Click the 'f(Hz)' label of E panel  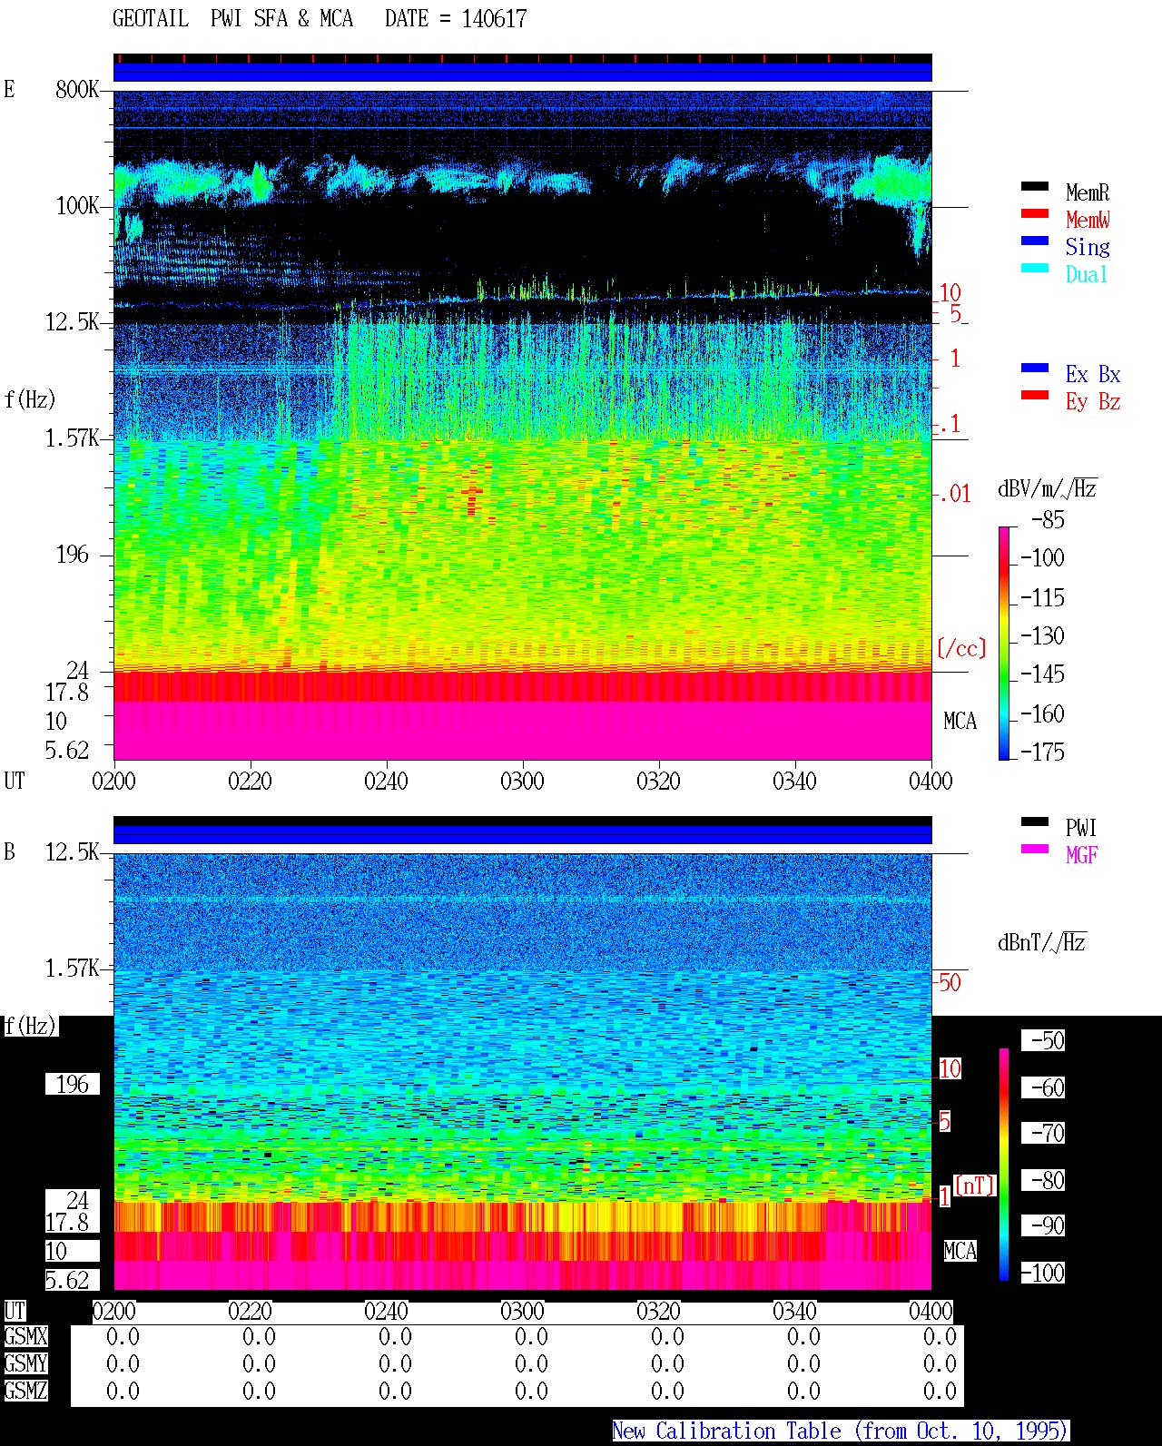(30, 399)
